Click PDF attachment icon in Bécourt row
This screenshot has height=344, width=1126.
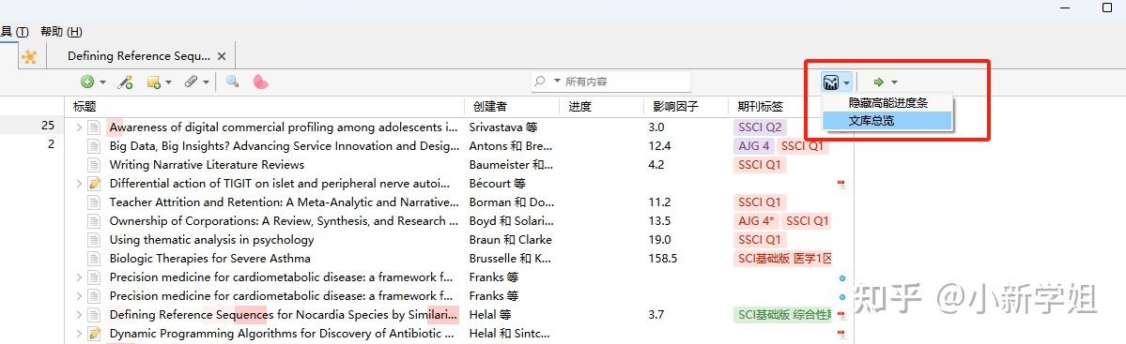coord(841,184)
